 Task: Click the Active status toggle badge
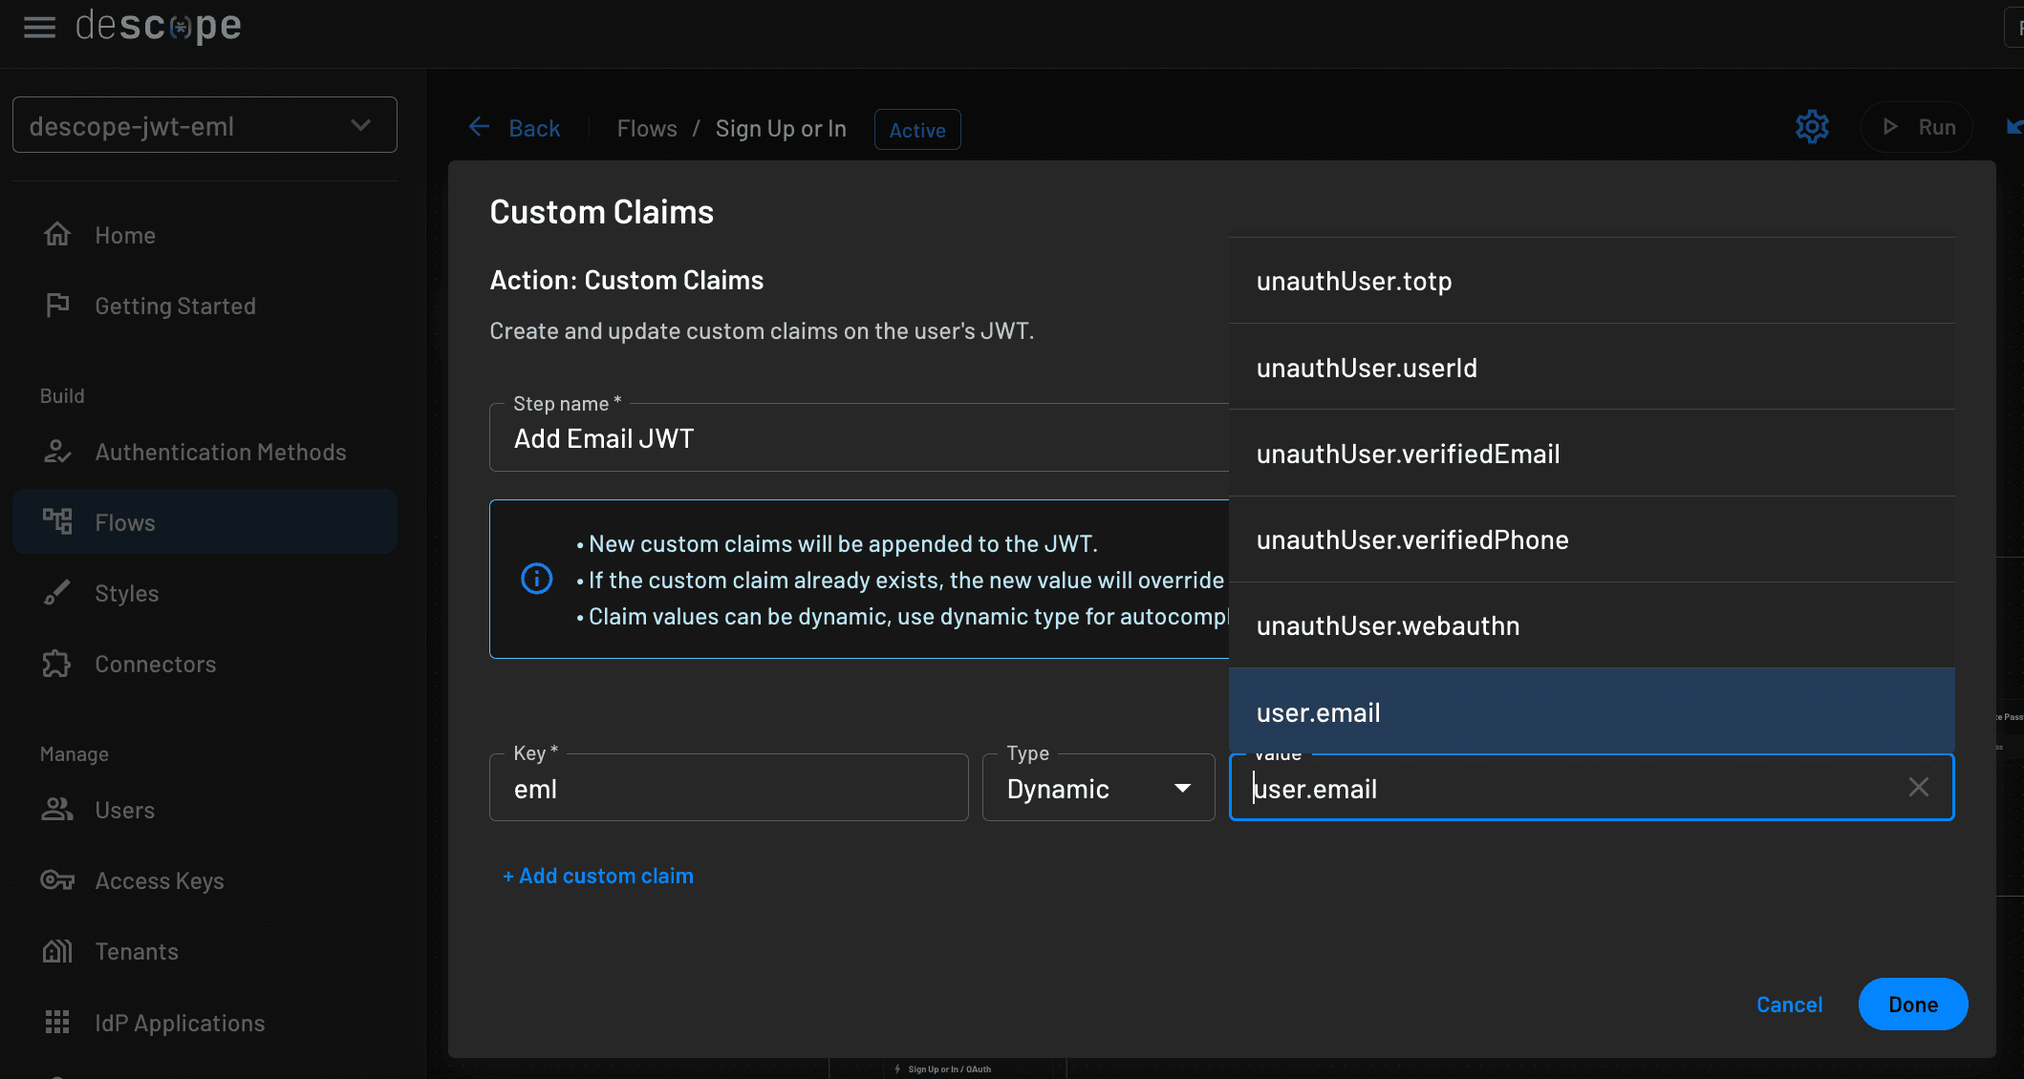click(918, 128)
